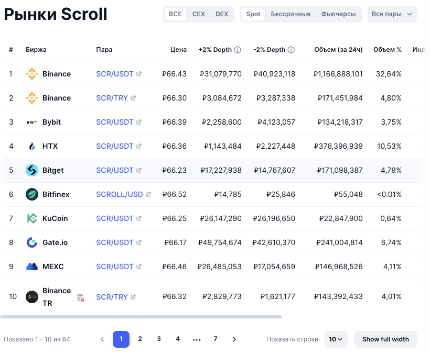The height and width of the screenshot is (354, 430).
Task: Select the CEX exchange filter
Action: pos(199,14)
